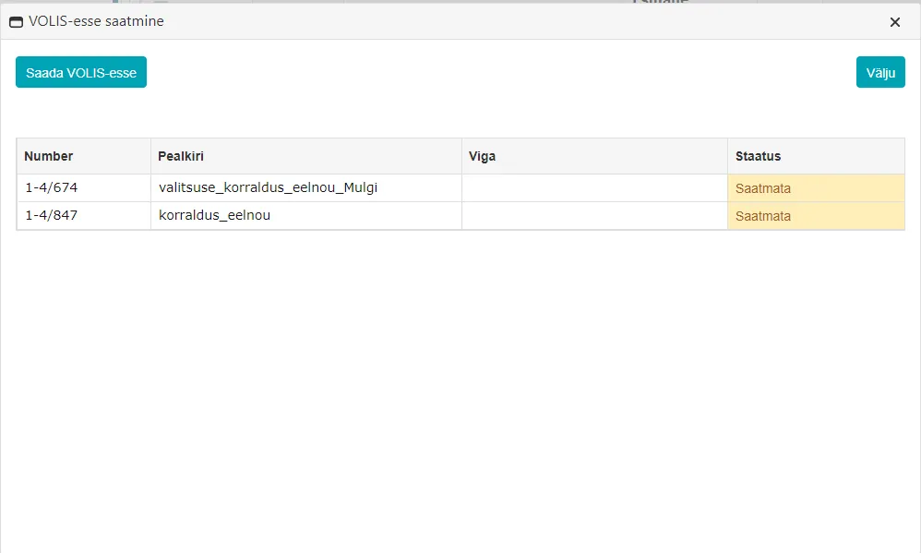Click the Saada VOLIS-esse button
Screen dimensions: 921x553
click(x=81, y=72)
